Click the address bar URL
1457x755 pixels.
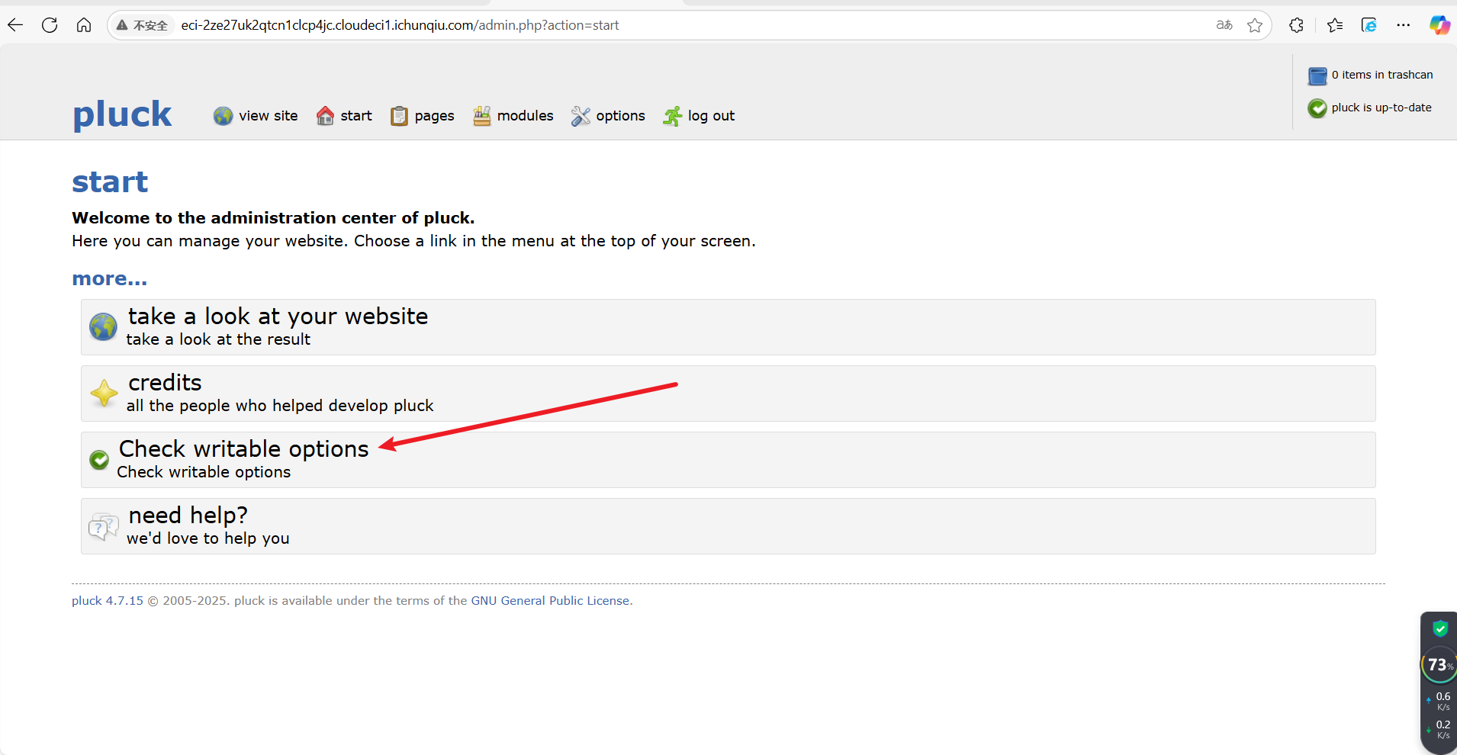coord(400,25)
